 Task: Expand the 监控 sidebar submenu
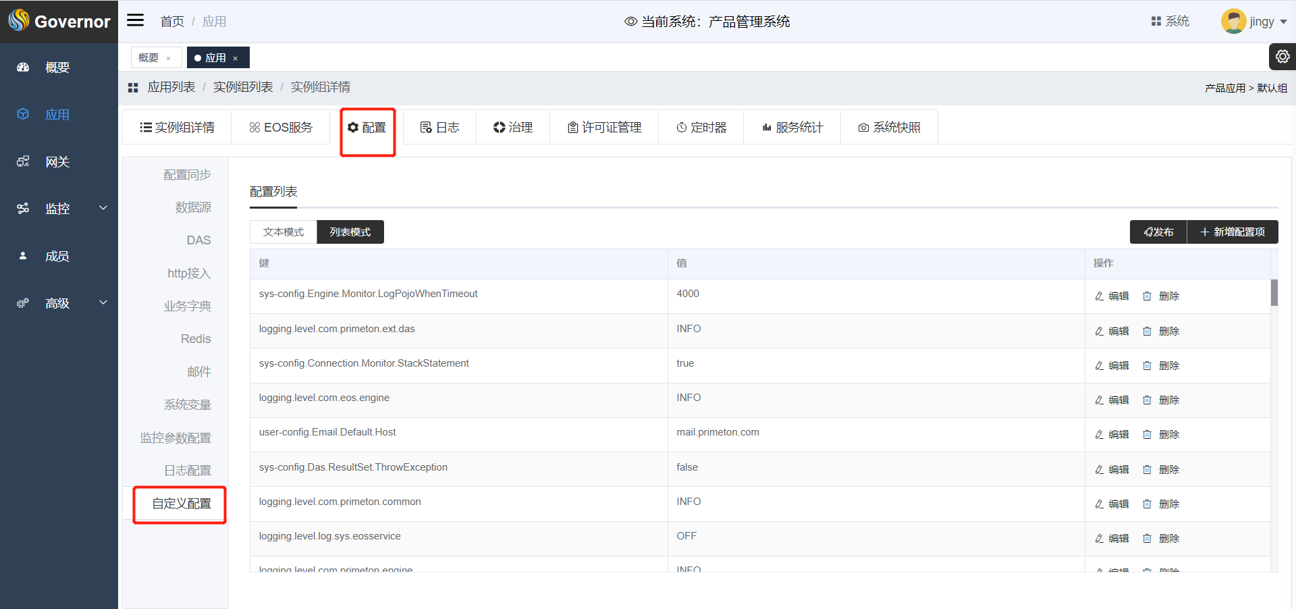(103, 208)
